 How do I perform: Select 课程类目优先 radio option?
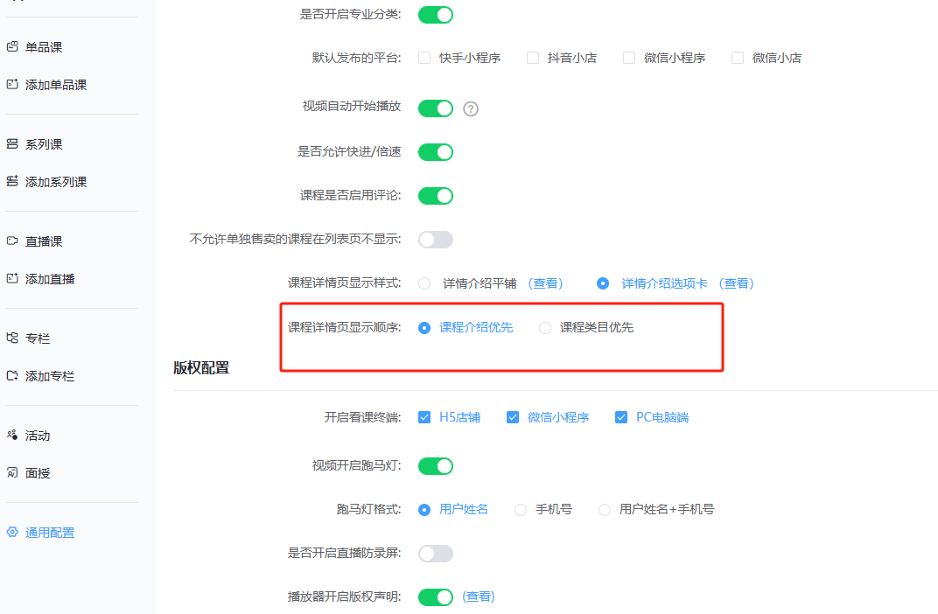[545, 328]
